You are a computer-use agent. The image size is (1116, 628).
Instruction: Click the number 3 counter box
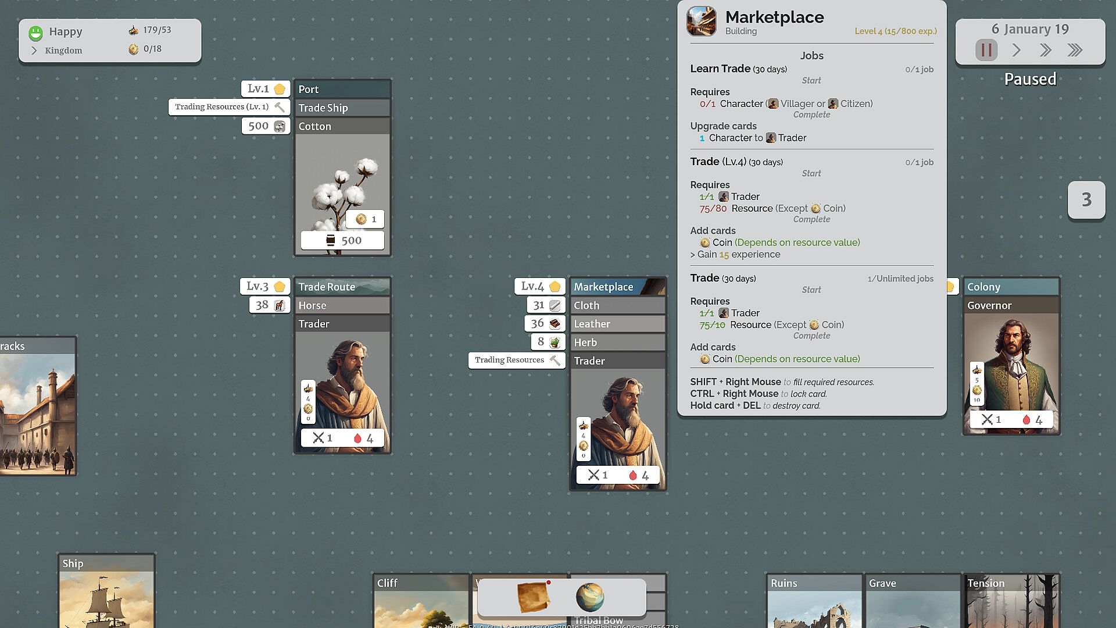1086,200
